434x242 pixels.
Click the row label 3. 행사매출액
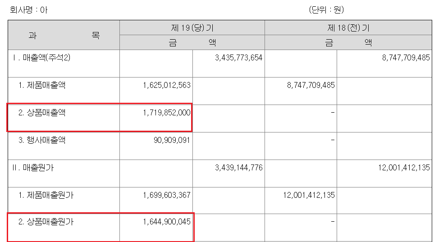pyautogui.click(x=42, y=140)
